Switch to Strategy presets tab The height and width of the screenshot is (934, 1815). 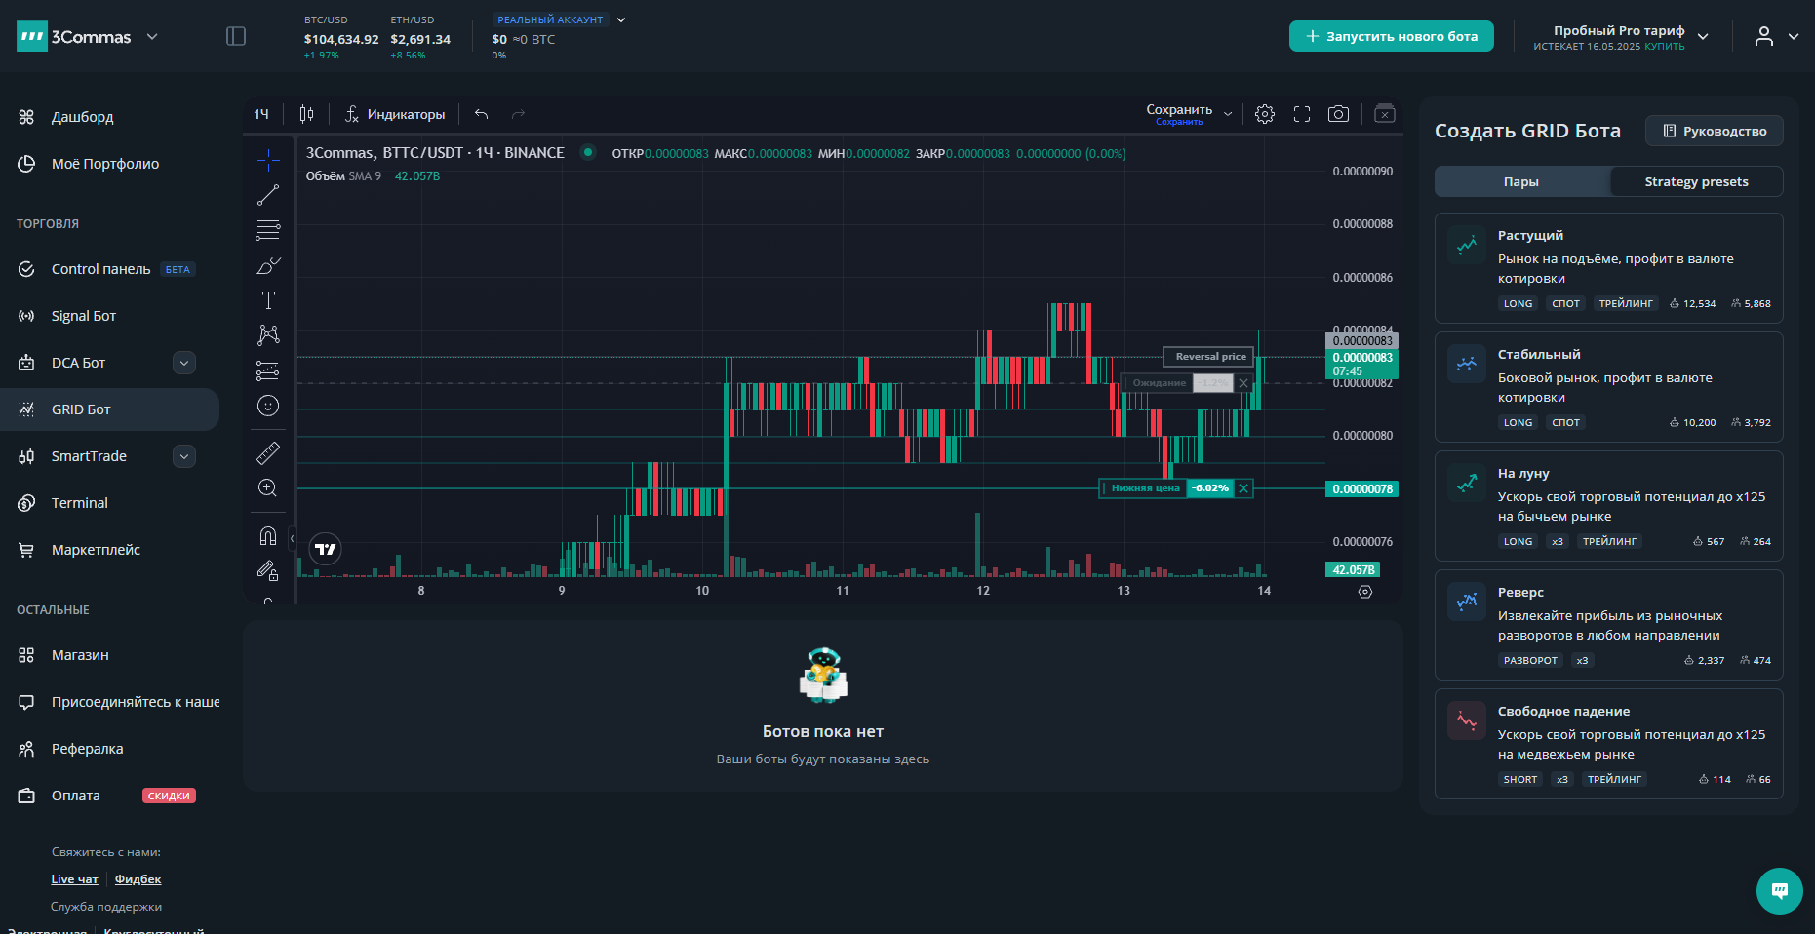point(1697,181)
